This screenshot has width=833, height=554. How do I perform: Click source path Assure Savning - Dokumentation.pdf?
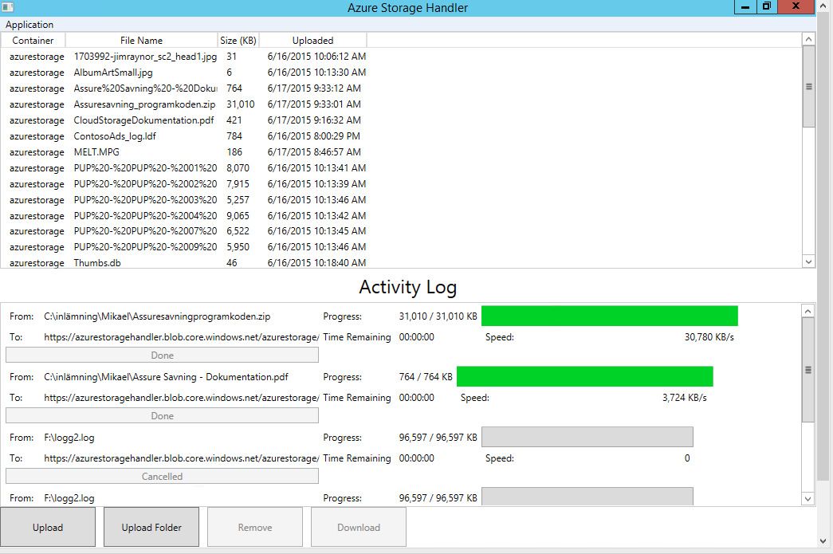pos(166,376)
